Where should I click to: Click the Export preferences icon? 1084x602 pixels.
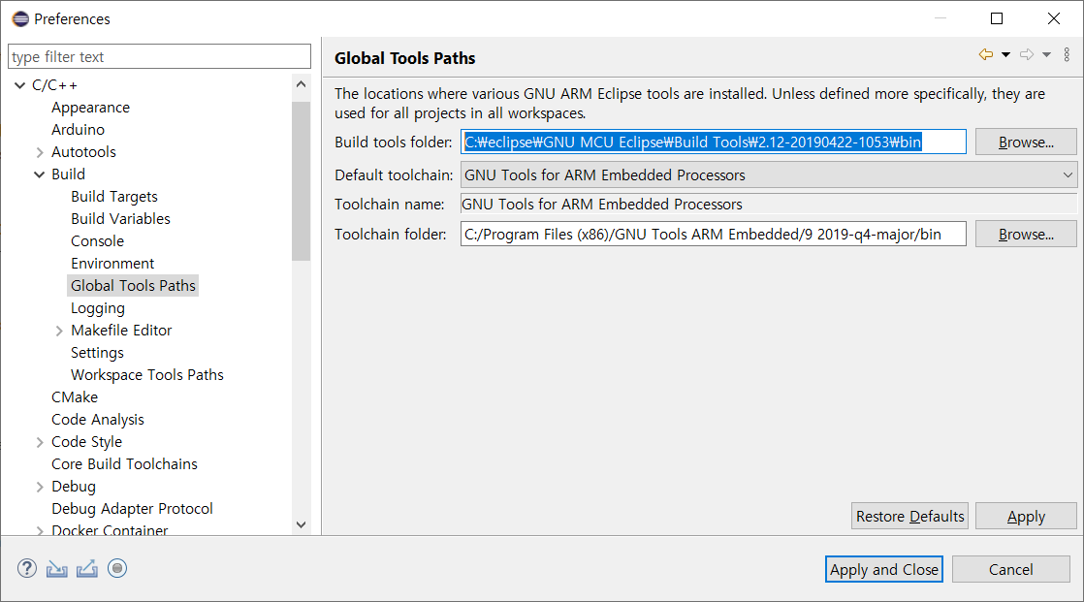point(87,568)
